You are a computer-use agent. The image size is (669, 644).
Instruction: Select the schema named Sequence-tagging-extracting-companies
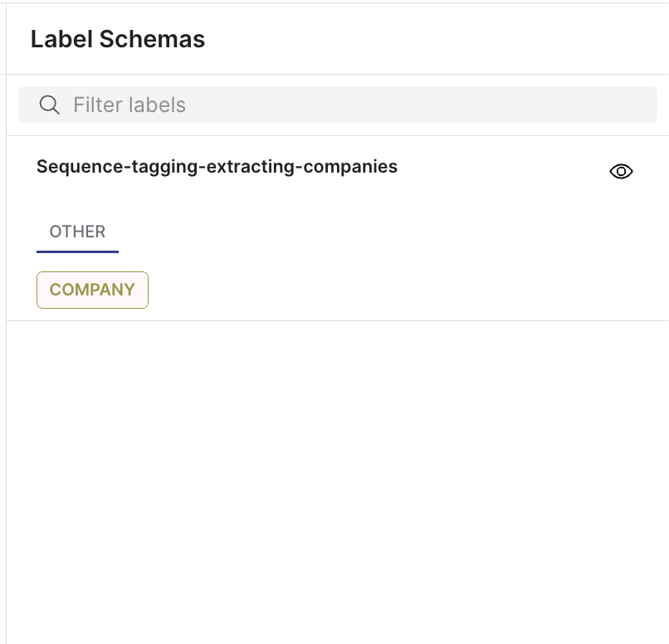click(x=217, y=167)
